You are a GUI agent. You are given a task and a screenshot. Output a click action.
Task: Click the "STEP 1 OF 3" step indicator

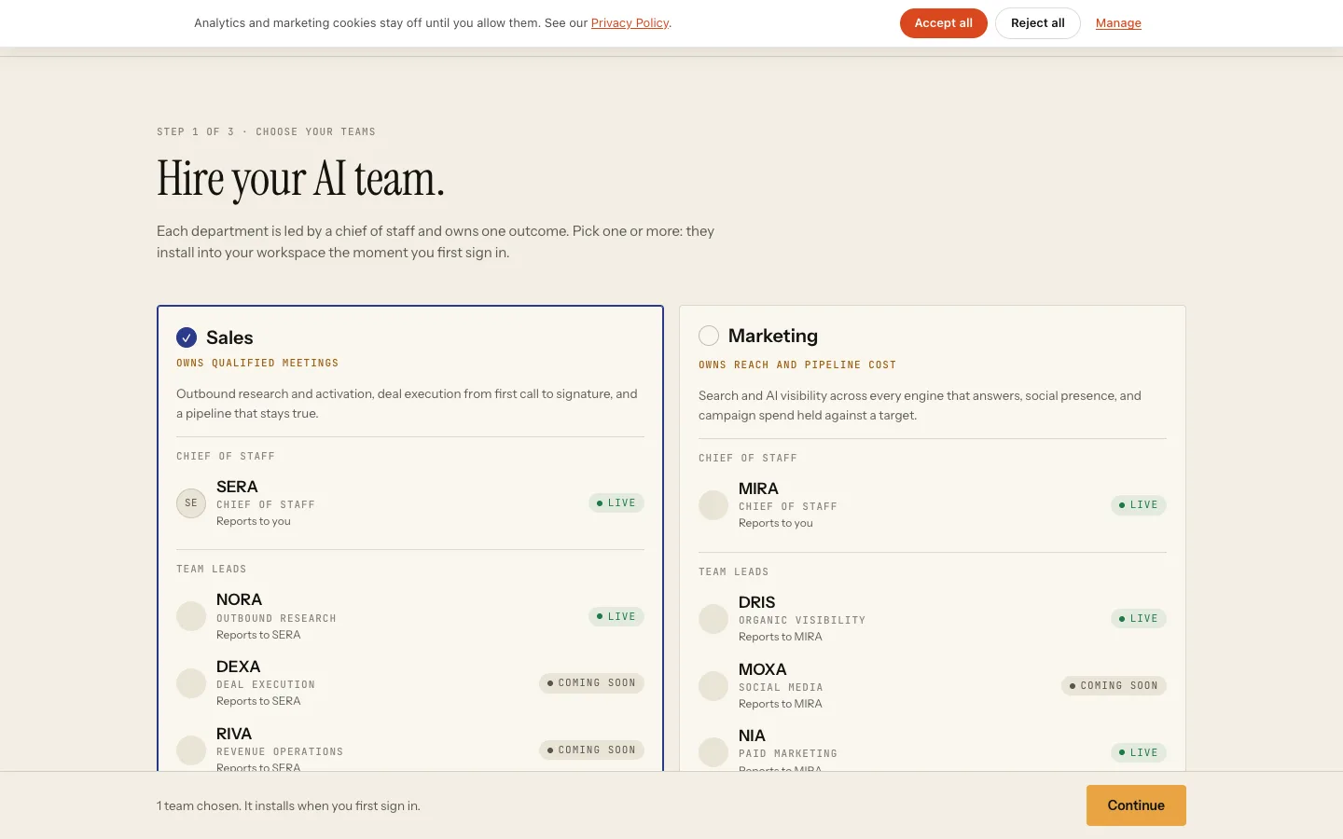pyautogui.click(x=195, y=132)
